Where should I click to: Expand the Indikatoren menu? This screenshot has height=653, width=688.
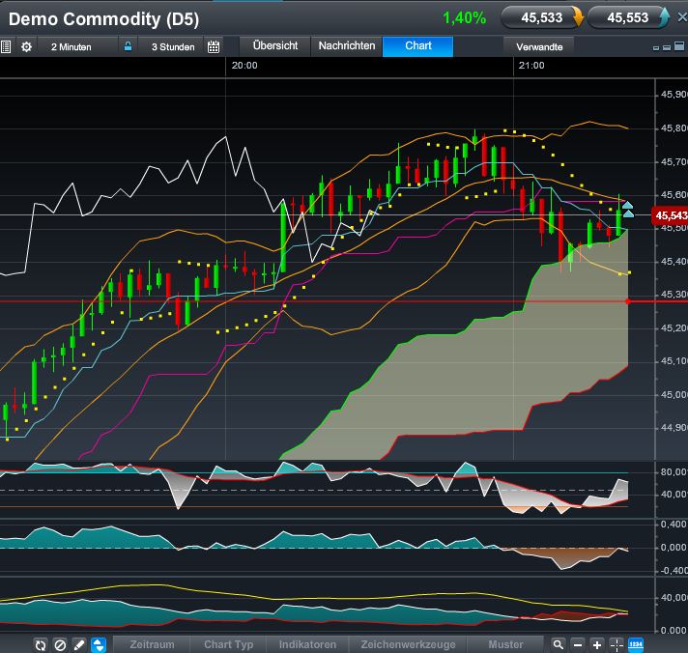307,644
